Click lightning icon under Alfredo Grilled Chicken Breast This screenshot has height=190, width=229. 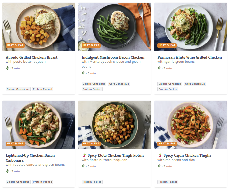tap(7, 68)
